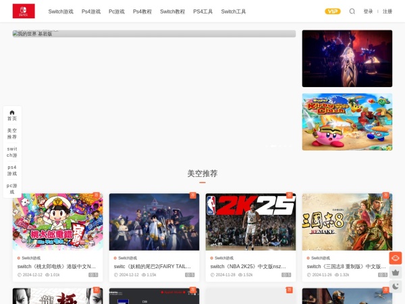Jump to ps4游戏 in left sidebar
Viewport: 405px width, 304px height.
coord(12,170)
